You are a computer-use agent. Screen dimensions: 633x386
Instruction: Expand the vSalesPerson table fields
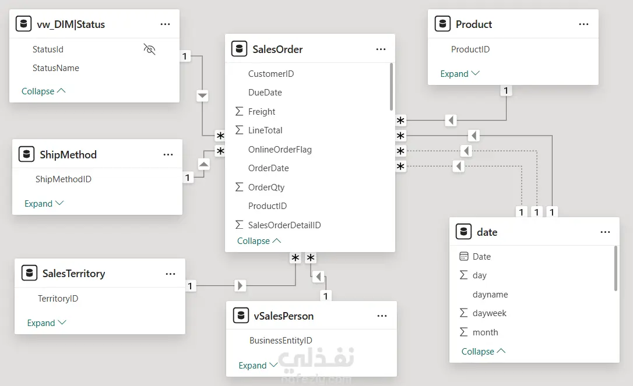point(258,366)
